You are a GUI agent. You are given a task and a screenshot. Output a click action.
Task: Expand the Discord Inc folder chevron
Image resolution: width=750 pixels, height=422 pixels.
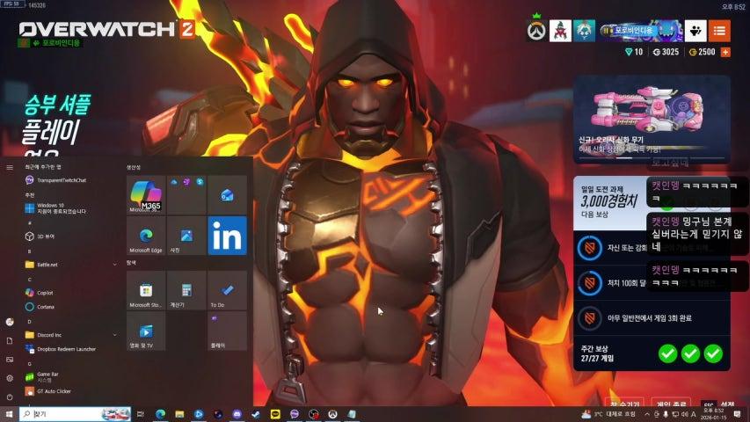tap(115, 335)
